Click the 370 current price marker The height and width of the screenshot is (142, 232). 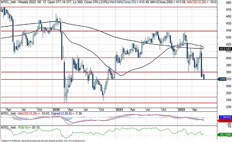[223, 79]
